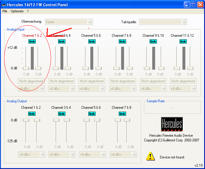Click the red Channel 1 & 2 input label
The height and width of the screenshot is (169, 205).
point(32,36)
